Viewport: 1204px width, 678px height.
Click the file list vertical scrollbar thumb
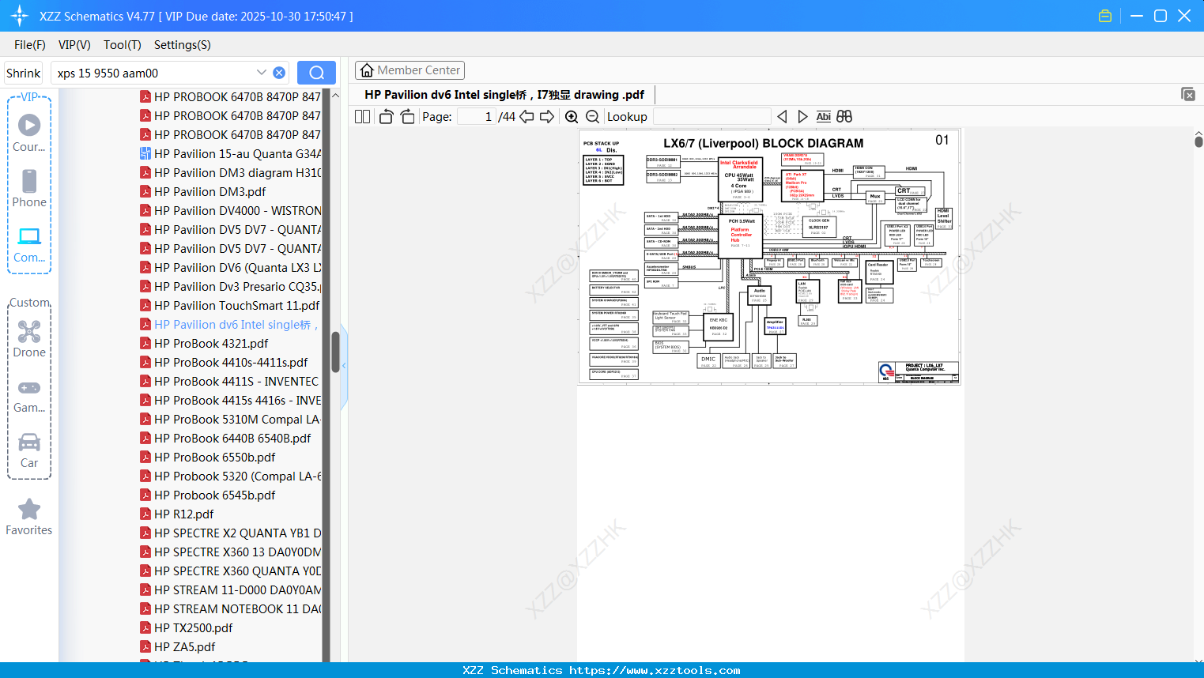(335, 352)
